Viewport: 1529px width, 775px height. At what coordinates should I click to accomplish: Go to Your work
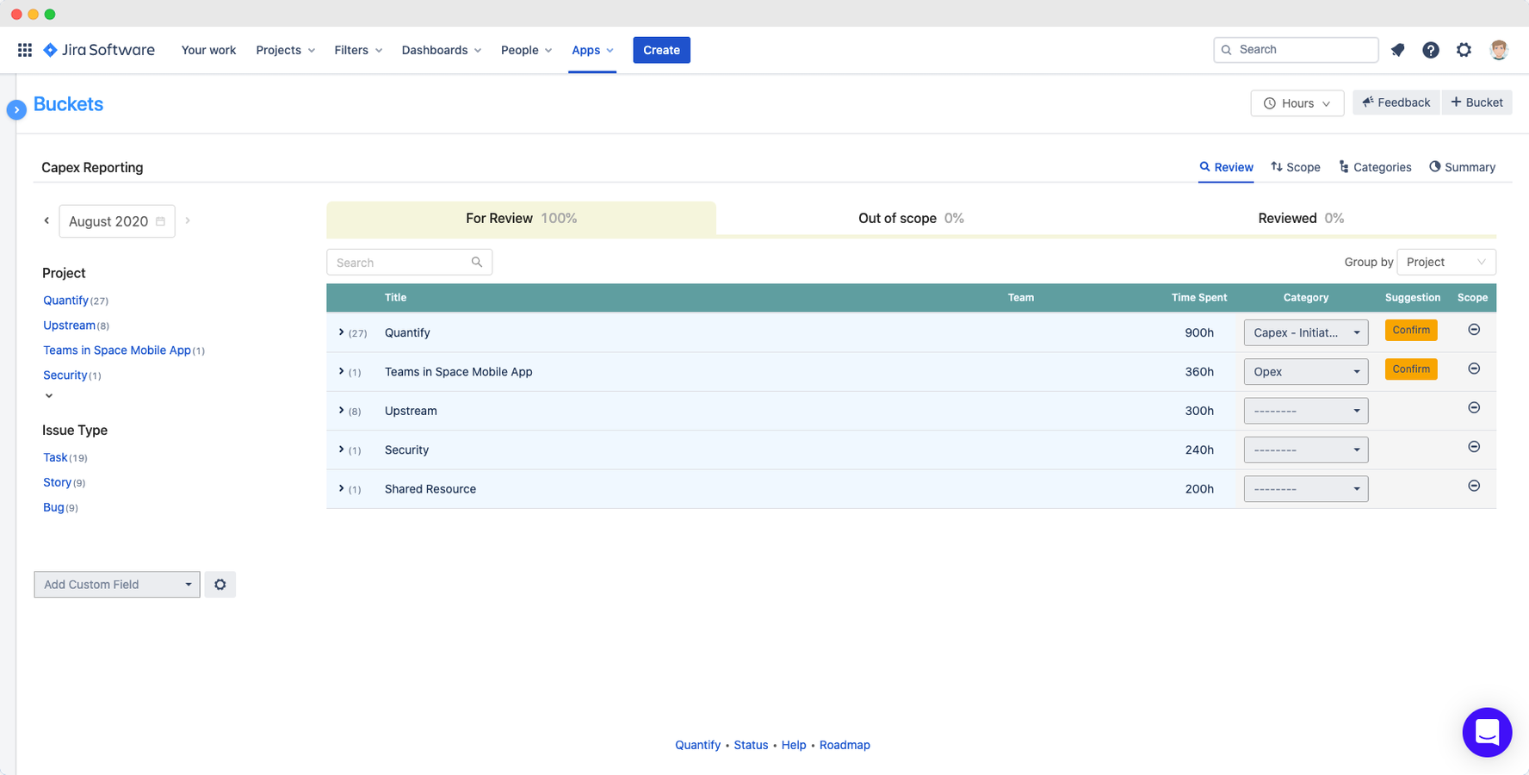(x=208, y=50)
